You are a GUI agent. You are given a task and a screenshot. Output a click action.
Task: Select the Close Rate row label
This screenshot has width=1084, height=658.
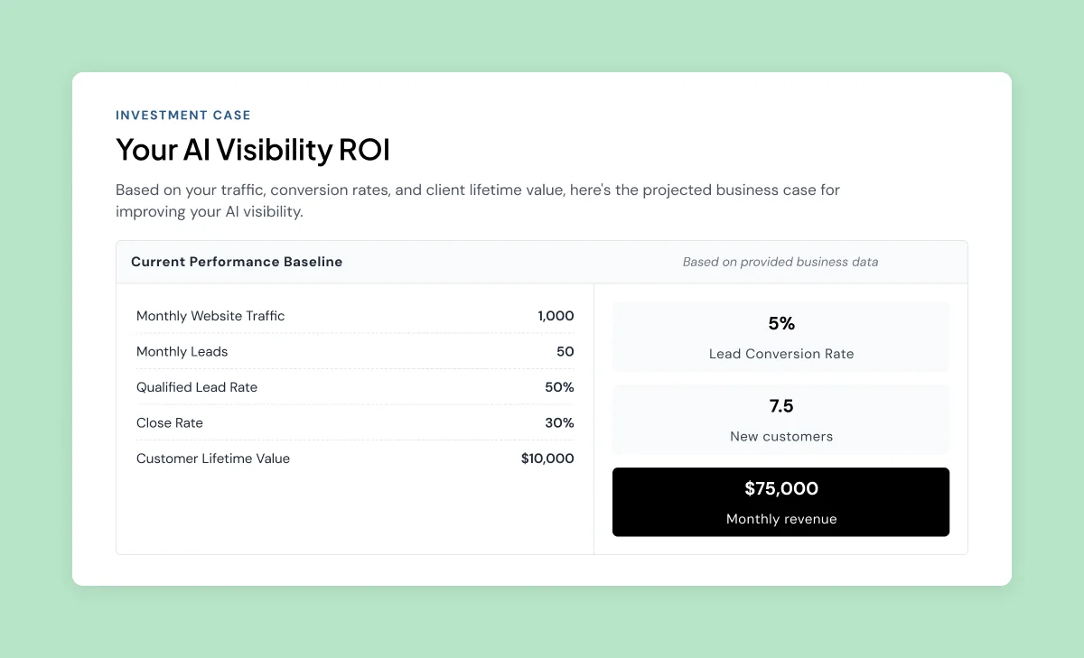(170, 422)
